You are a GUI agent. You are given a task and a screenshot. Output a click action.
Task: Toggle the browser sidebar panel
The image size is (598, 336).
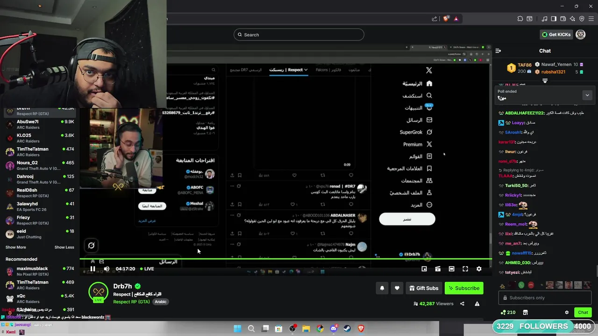tap(554, 19)
